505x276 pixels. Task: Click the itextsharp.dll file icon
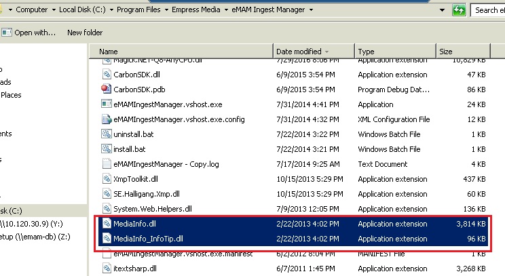click(x=107, y=269)
